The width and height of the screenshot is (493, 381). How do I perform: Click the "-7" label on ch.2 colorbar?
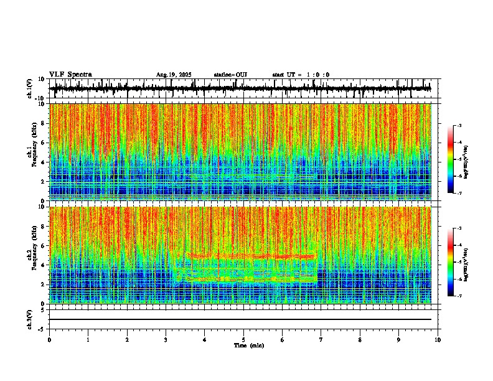point(459,296)
